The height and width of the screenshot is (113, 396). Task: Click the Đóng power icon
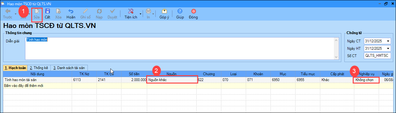click(x=193, y=11)
